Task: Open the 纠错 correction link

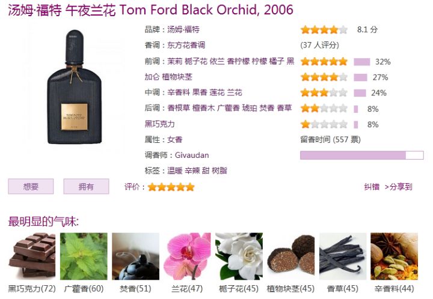Action: pyautogui.click(x=372, y=187)
